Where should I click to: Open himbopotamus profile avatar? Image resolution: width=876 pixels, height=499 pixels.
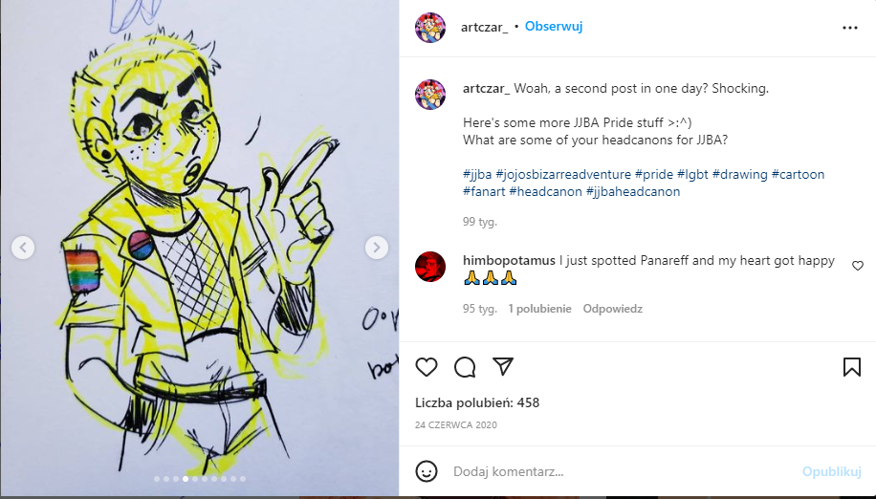[x=430, y=267]
